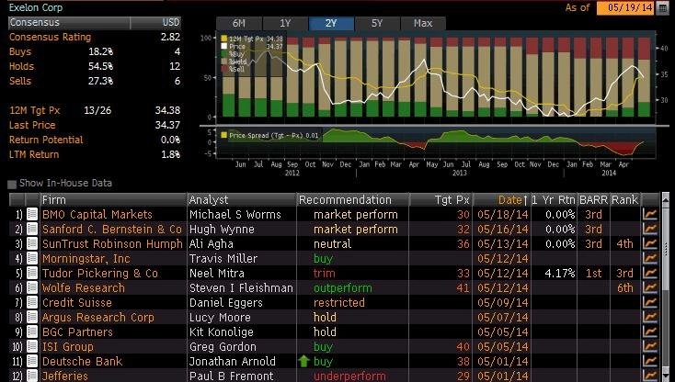Open Morningstar, Inc firm link
675x382 pixels.
tap(86, 258)
